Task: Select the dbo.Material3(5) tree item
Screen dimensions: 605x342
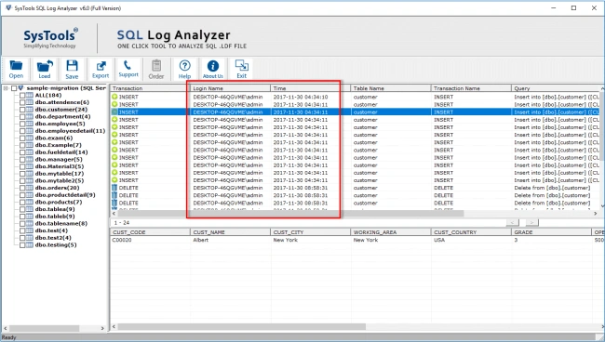Action: 60,166
